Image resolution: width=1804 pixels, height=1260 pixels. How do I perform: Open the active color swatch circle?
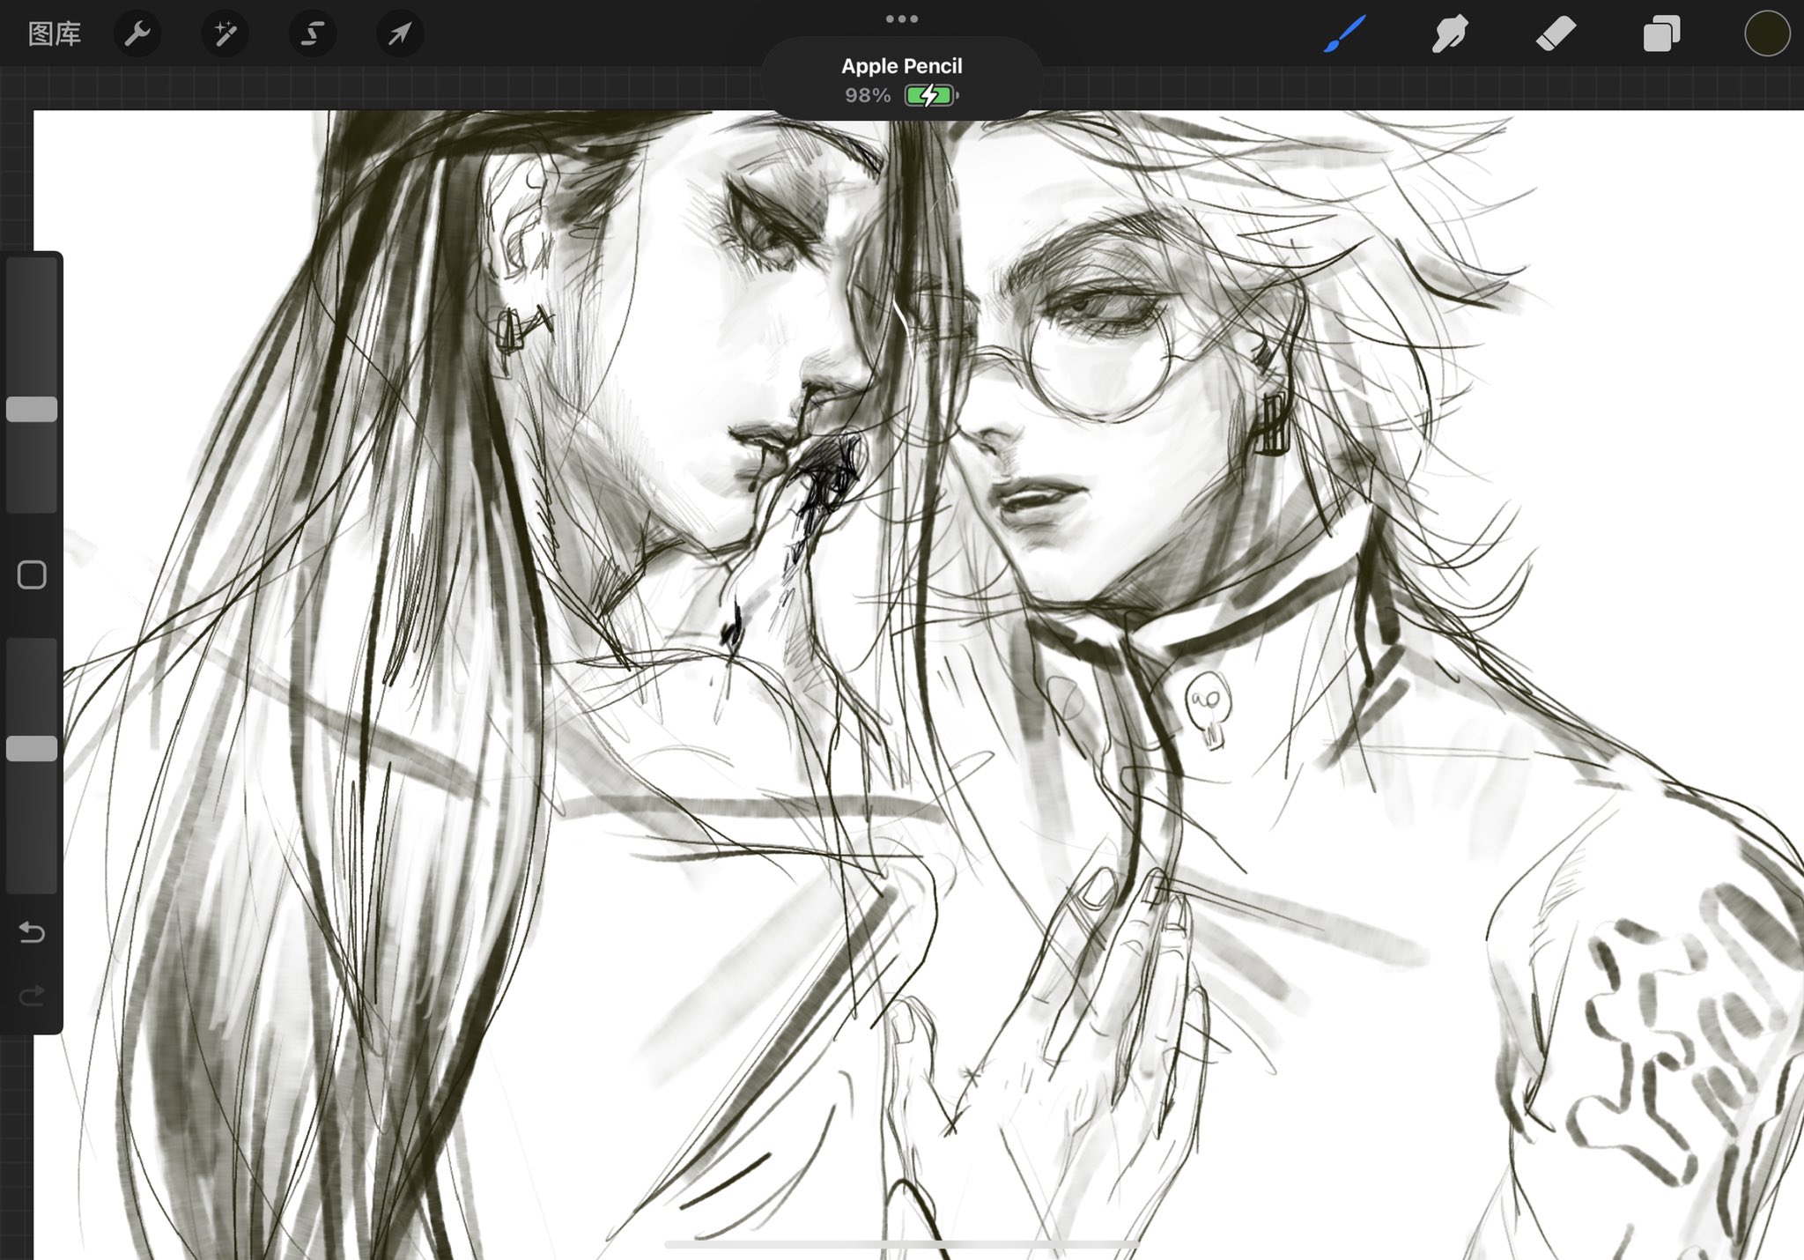[x=1767, y=34]
